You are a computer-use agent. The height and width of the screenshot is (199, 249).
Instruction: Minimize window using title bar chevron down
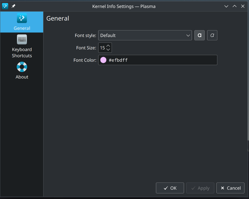pos(226,6)
